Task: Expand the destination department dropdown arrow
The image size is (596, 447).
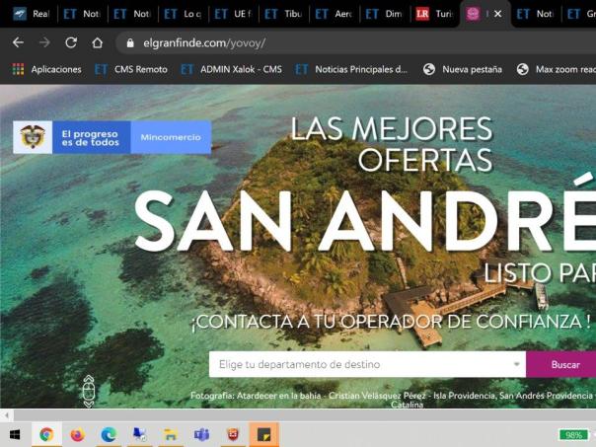Action: point(517,365)
